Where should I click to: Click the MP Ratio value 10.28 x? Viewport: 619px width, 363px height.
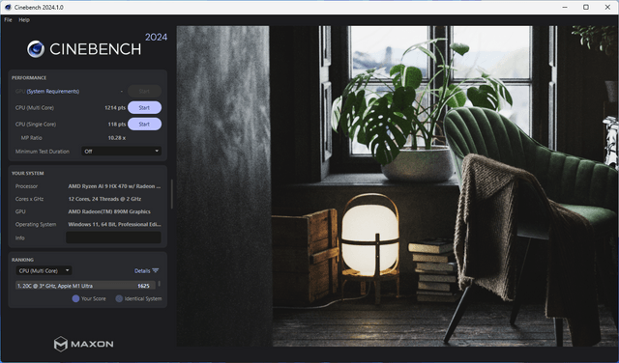click(117, 138)
